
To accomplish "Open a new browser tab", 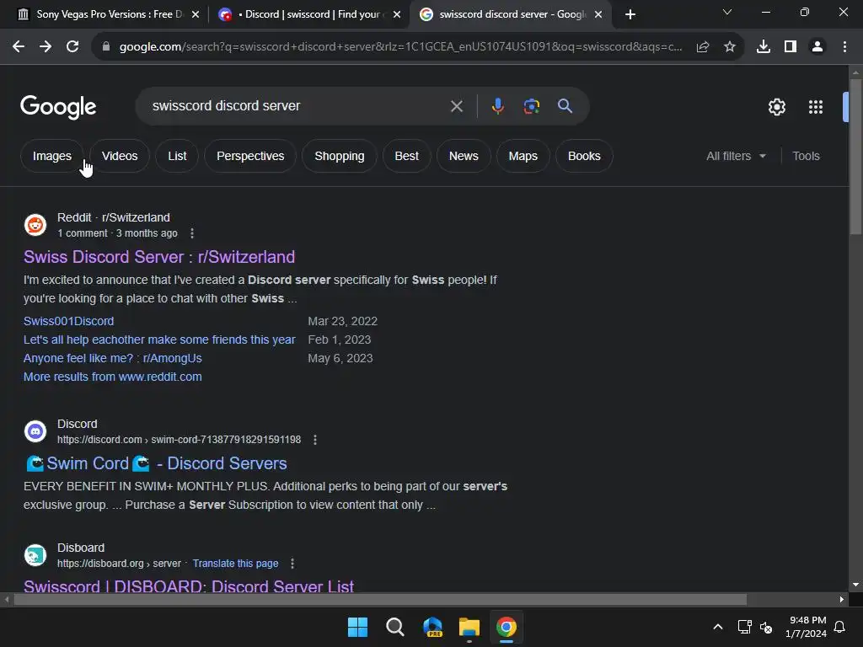I will pos(630,14).
